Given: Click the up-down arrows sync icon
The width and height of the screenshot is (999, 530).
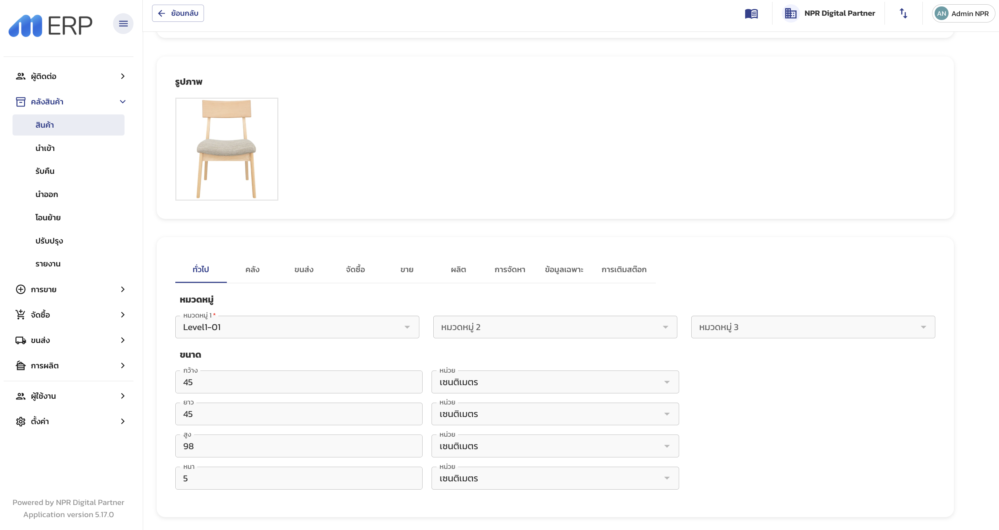Looking at the screenshot, I should click(x=903, y=14).
